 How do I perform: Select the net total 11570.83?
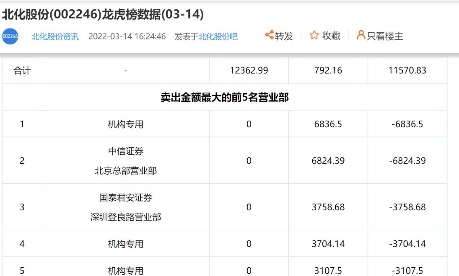(x=407, y=70)
